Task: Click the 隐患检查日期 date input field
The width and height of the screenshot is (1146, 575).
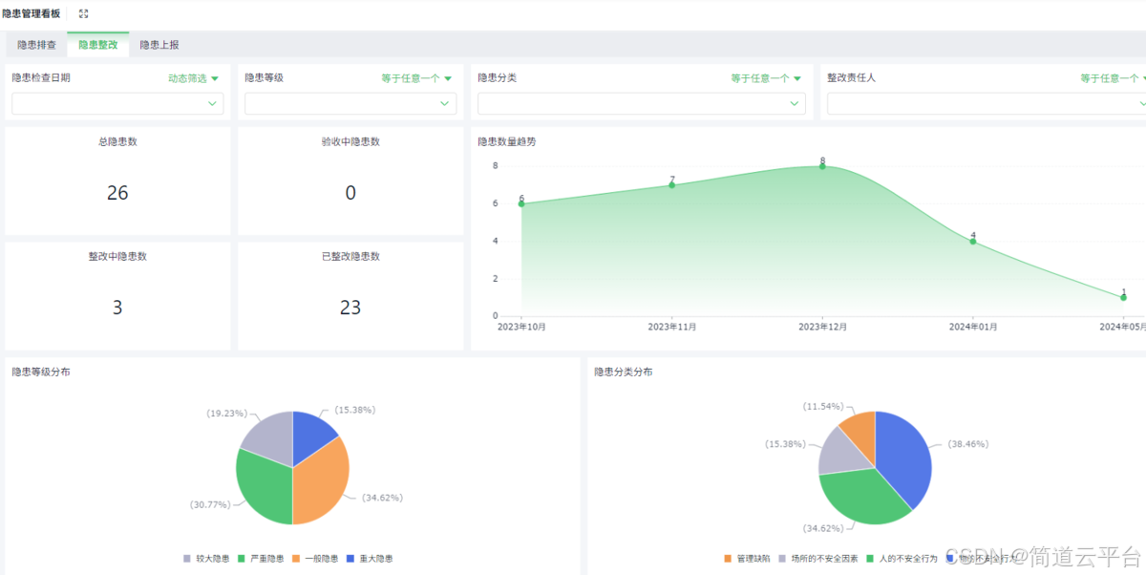Action: 117,103
